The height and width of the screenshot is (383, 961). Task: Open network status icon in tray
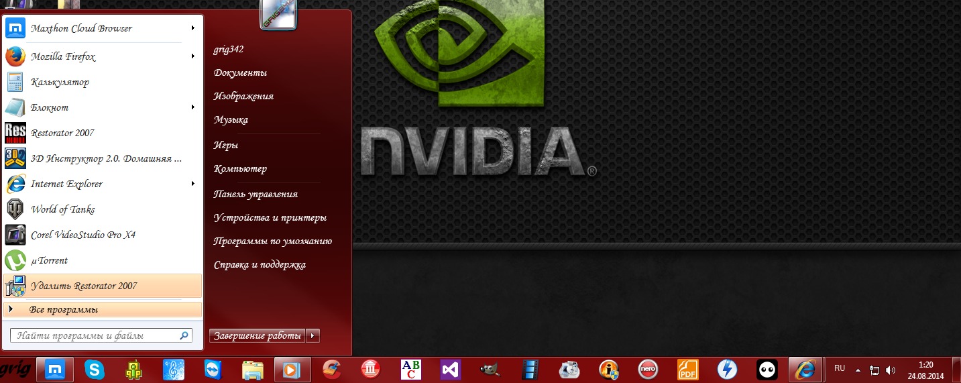pos(874,370)
